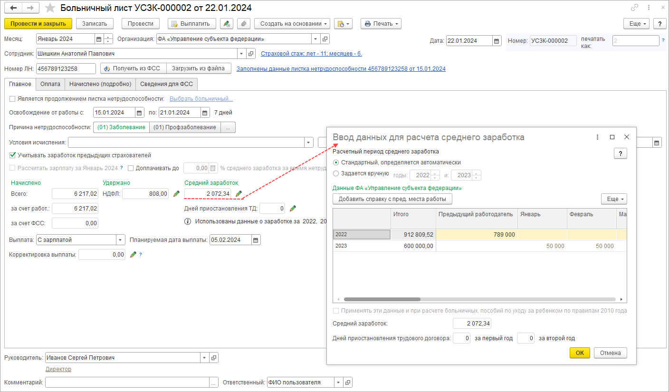This screenshot has width=669, height=392.
Task: Expand the Выплата С зарплатой dropdown
Action: click(x=121, y=240)
